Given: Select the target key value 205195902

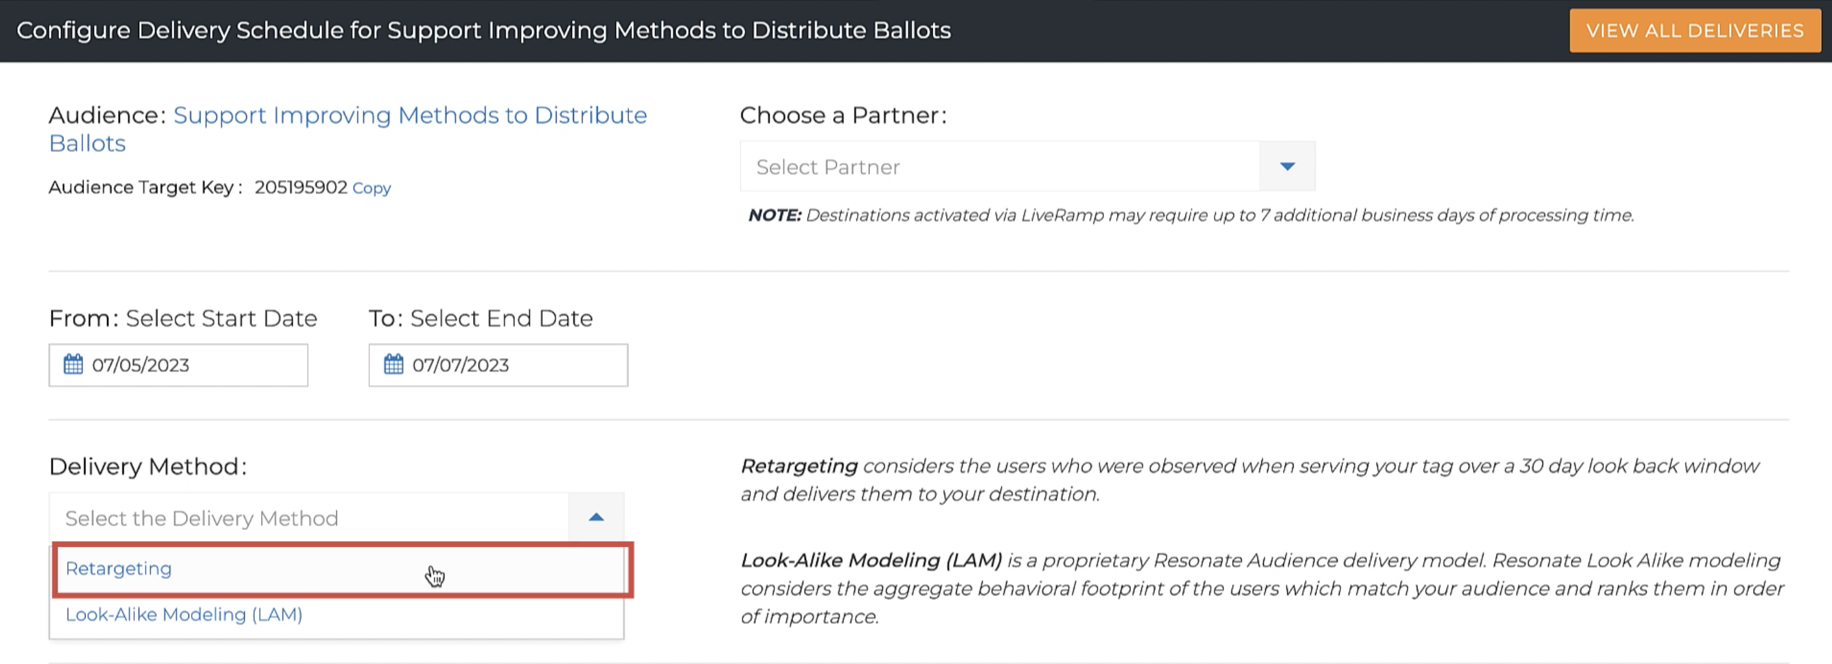Looking at the screenshot, I should 301,188.
